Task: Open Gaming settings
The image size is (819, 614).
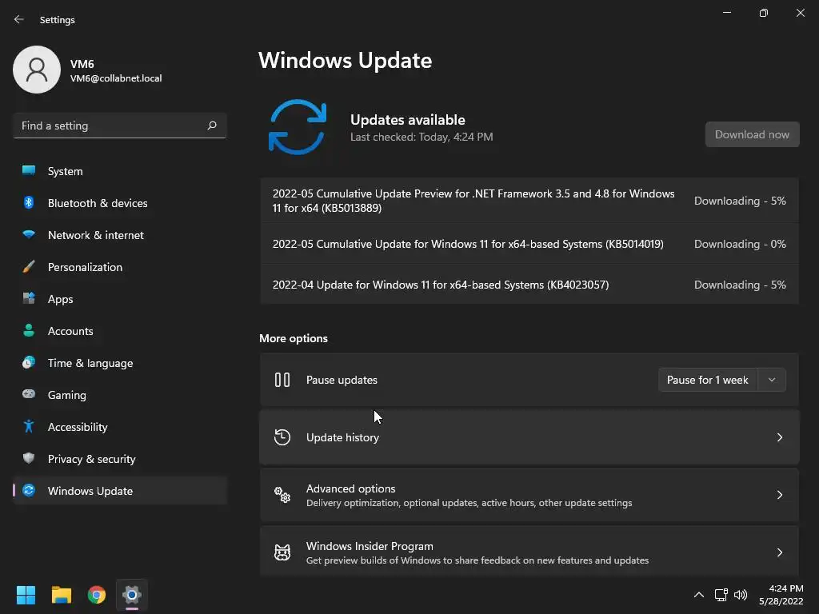Action: tap(120, 395)
